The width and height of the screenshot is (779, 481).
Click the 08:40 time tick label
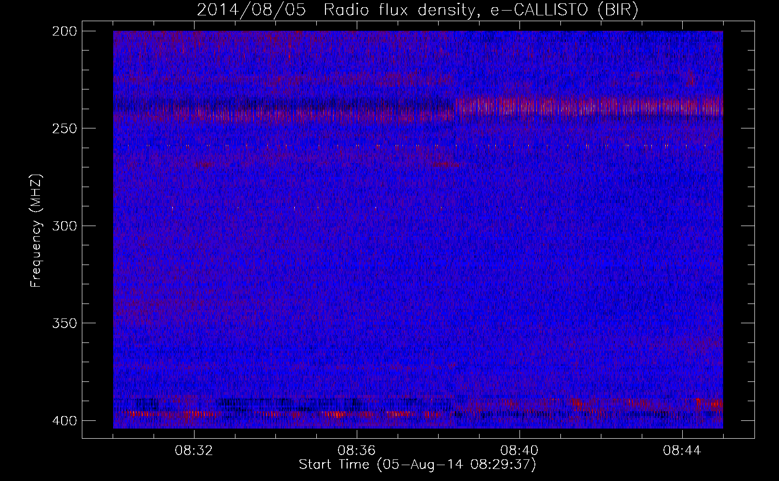tap(519, 451)
